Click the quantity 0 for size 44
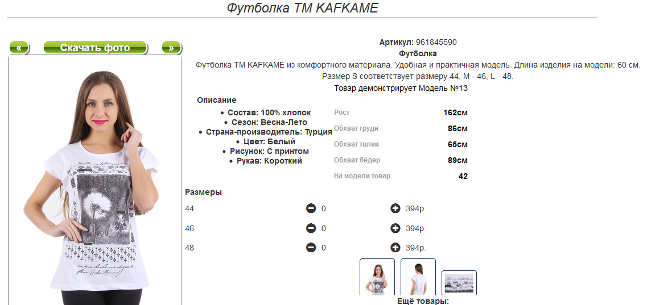Viewport: 647px width, 305px height. point(323,208)
